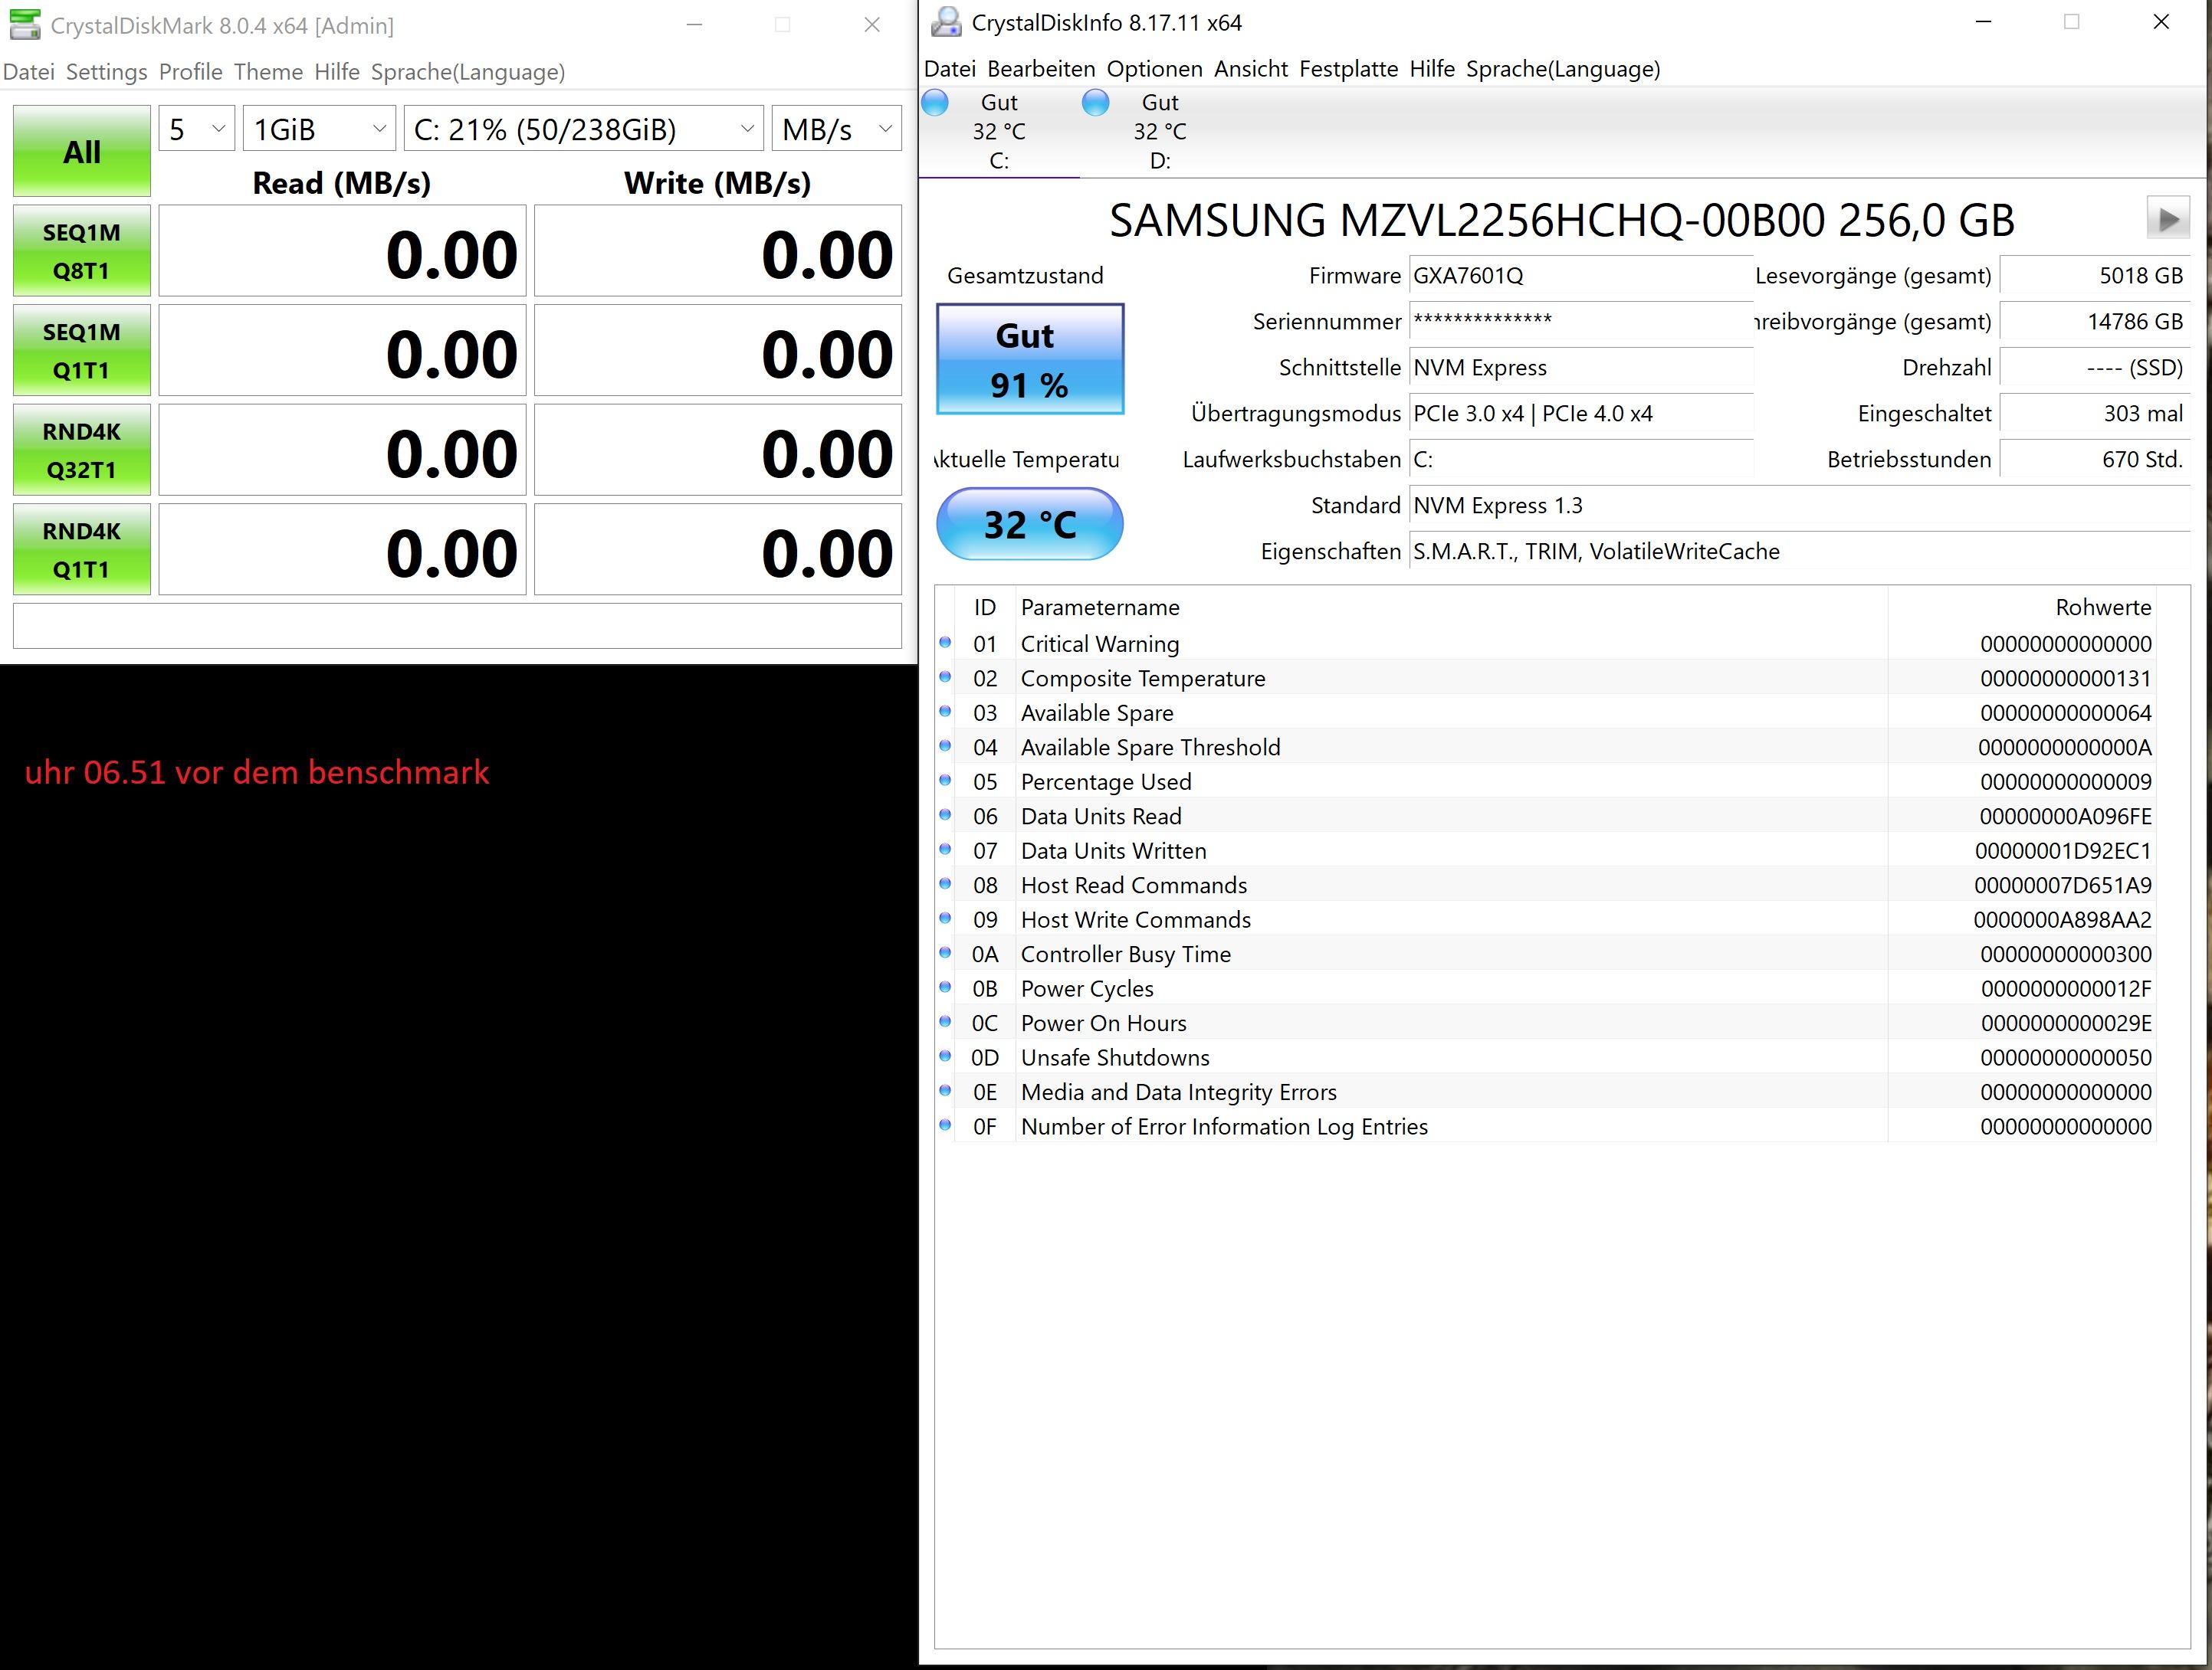Click the Rohwerte column header

(2022, 607)
